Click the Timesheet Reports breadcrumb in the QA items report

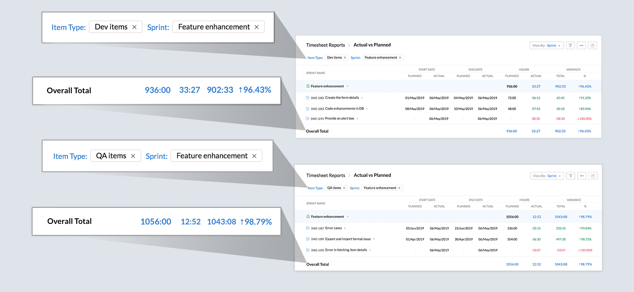point(325,175)
